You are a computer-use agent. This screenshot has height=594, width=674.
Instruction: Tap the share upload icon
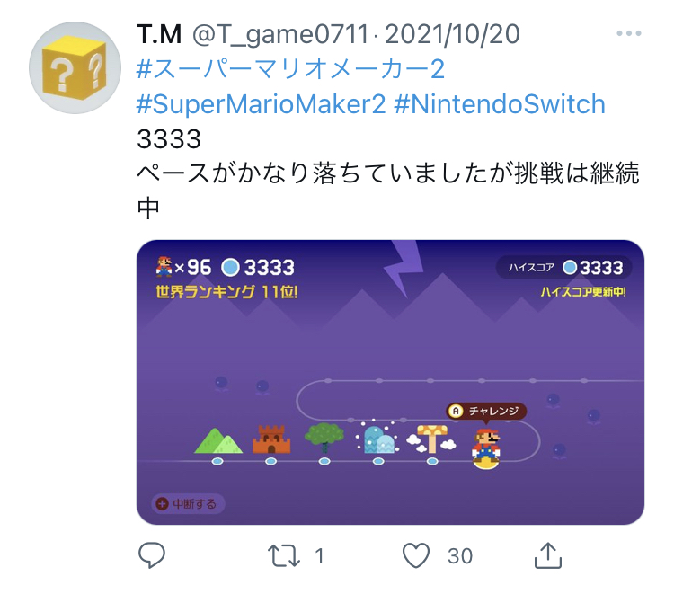[x=548, y=555]
